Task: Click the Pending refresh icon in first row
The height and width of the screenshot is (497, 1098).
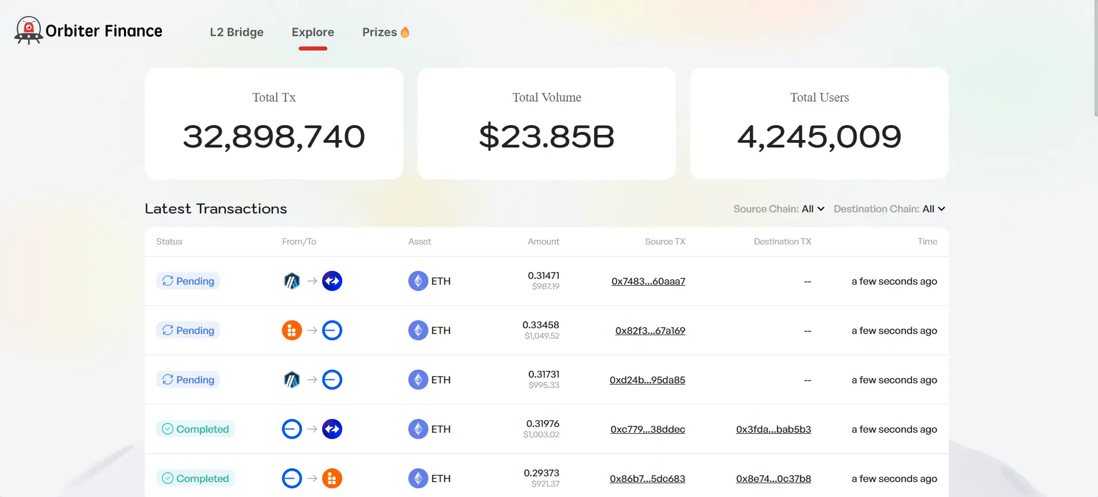Action: coord(168,281)
